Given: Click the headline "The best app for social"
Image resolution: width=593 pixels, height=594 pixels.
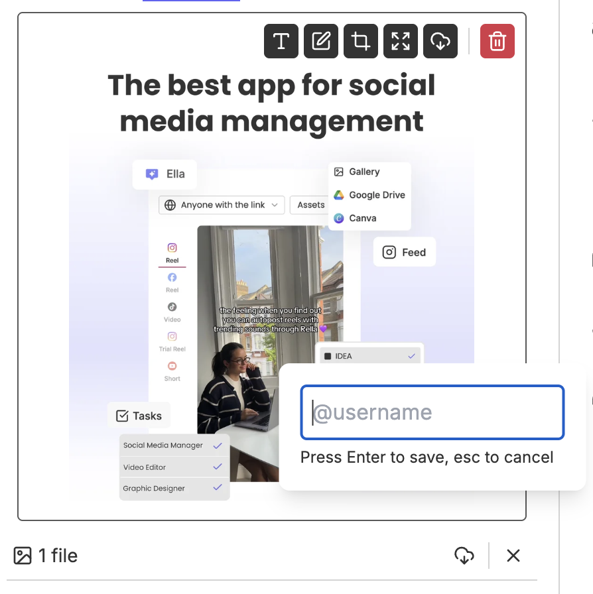Looking at the screenshot, I should pyautogui.click(x=271, y=86).
